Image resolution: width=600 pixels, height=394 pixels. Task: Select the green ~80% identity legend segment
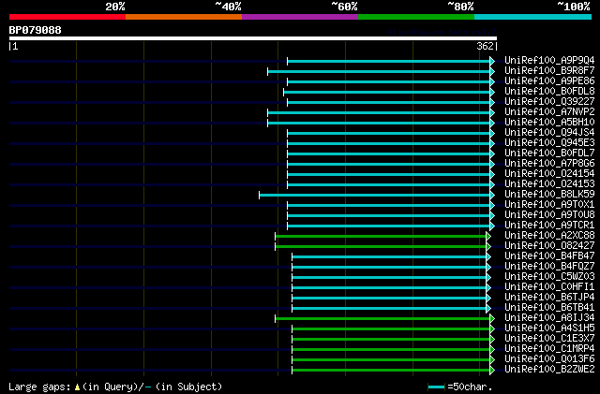(x=416, y=17)
